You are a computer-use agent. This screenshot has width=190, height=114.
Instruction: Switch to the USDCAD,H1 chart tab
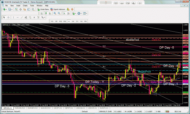(x=81, y=108)
